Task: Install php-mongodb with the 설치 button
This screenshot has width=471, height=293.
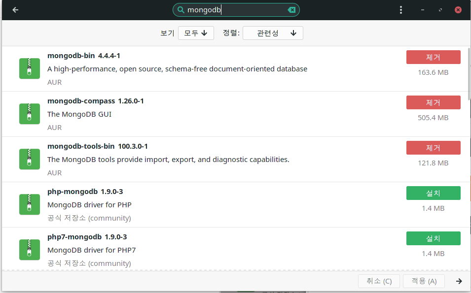Action: pyautogui.click(x=433, y=193)
